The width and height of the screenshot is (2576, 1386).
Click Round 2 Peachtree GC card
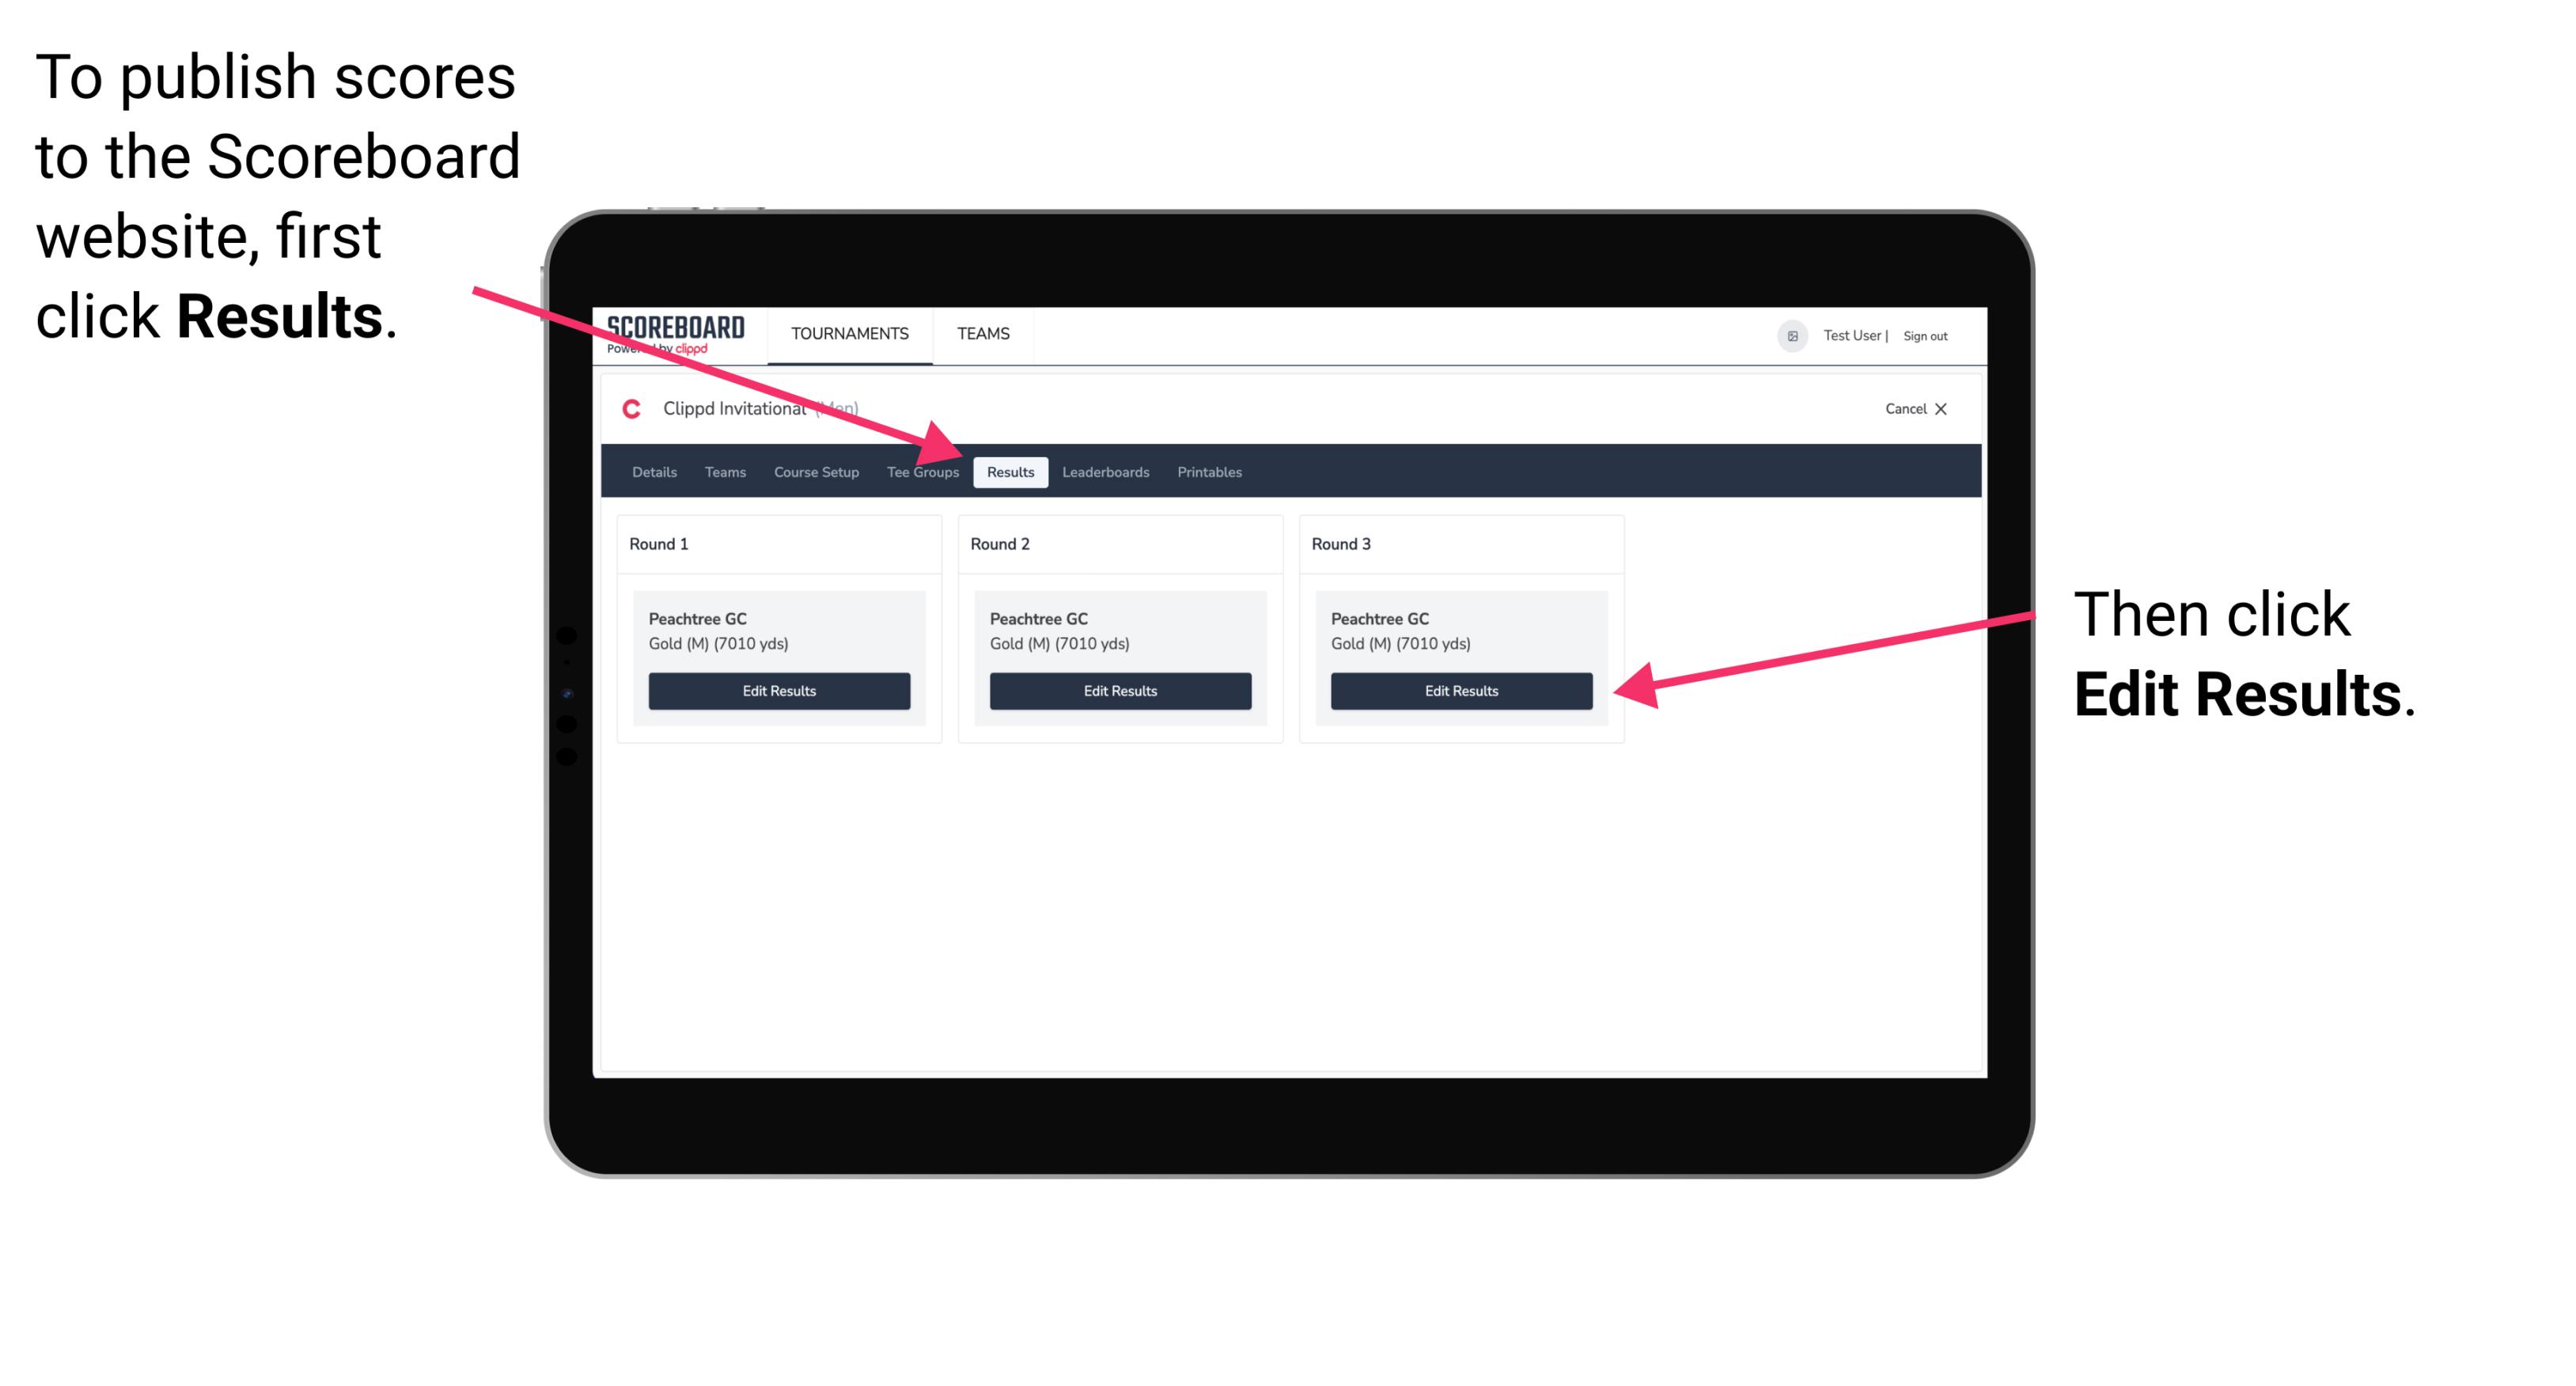(1122, 656)
